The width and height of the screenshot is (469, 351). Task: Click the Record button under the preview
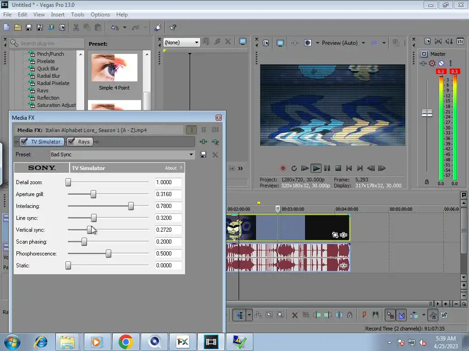click(283, 168)
